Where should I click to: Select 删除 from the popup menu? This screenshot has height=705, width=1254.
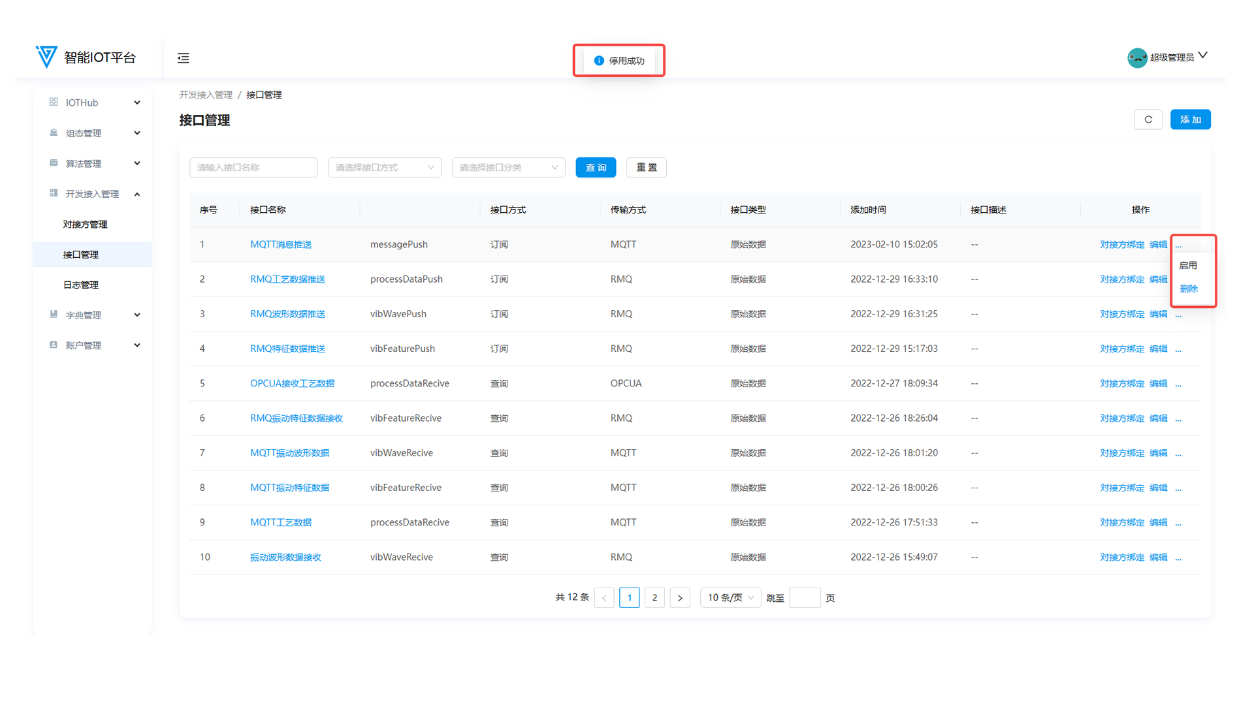tap(1189, 289)
